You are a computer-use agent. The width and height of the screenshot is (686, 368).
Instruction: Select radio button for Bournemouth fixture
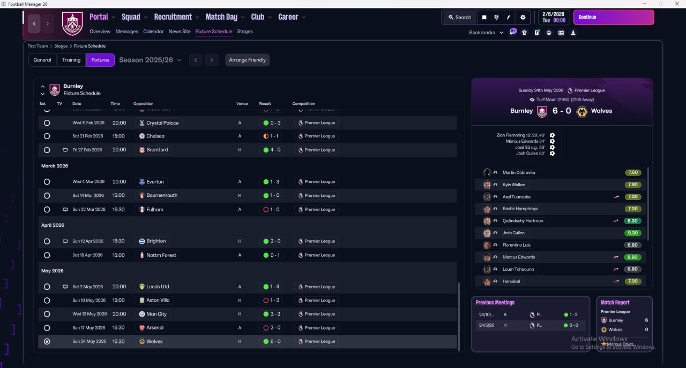[x=47, y=196]
